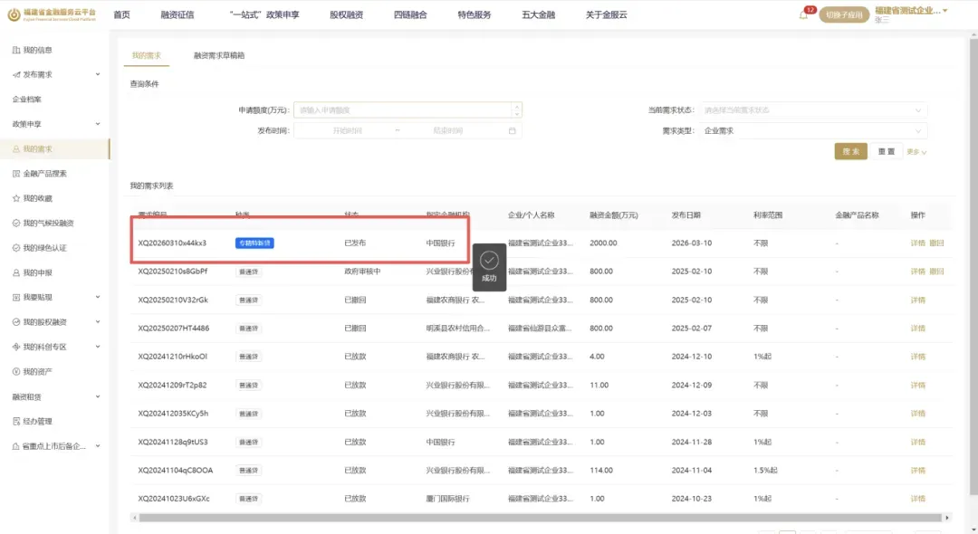978x534 pixels.
Task: Click the 金融产品搜索 sidebar icon
Action: tap(16, 173)
